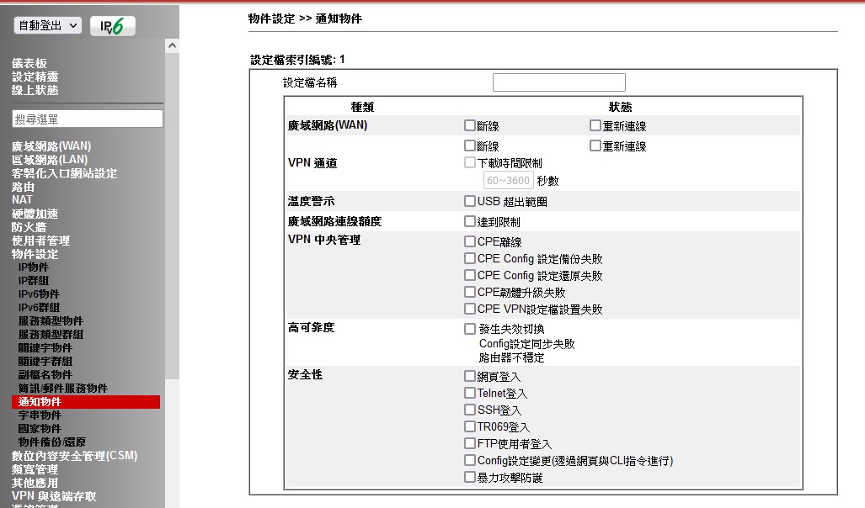The width and height of the screenshot is (865, 508).
Task: Click the IPv6 logo icon
Action: 112,26
